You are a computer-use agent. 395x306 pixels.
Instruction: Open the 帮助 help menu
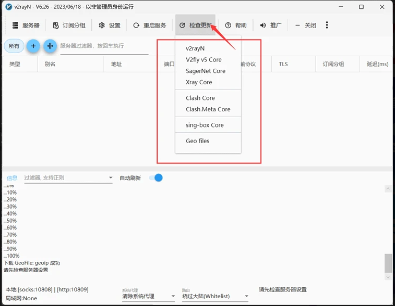(x=236, y=25)
